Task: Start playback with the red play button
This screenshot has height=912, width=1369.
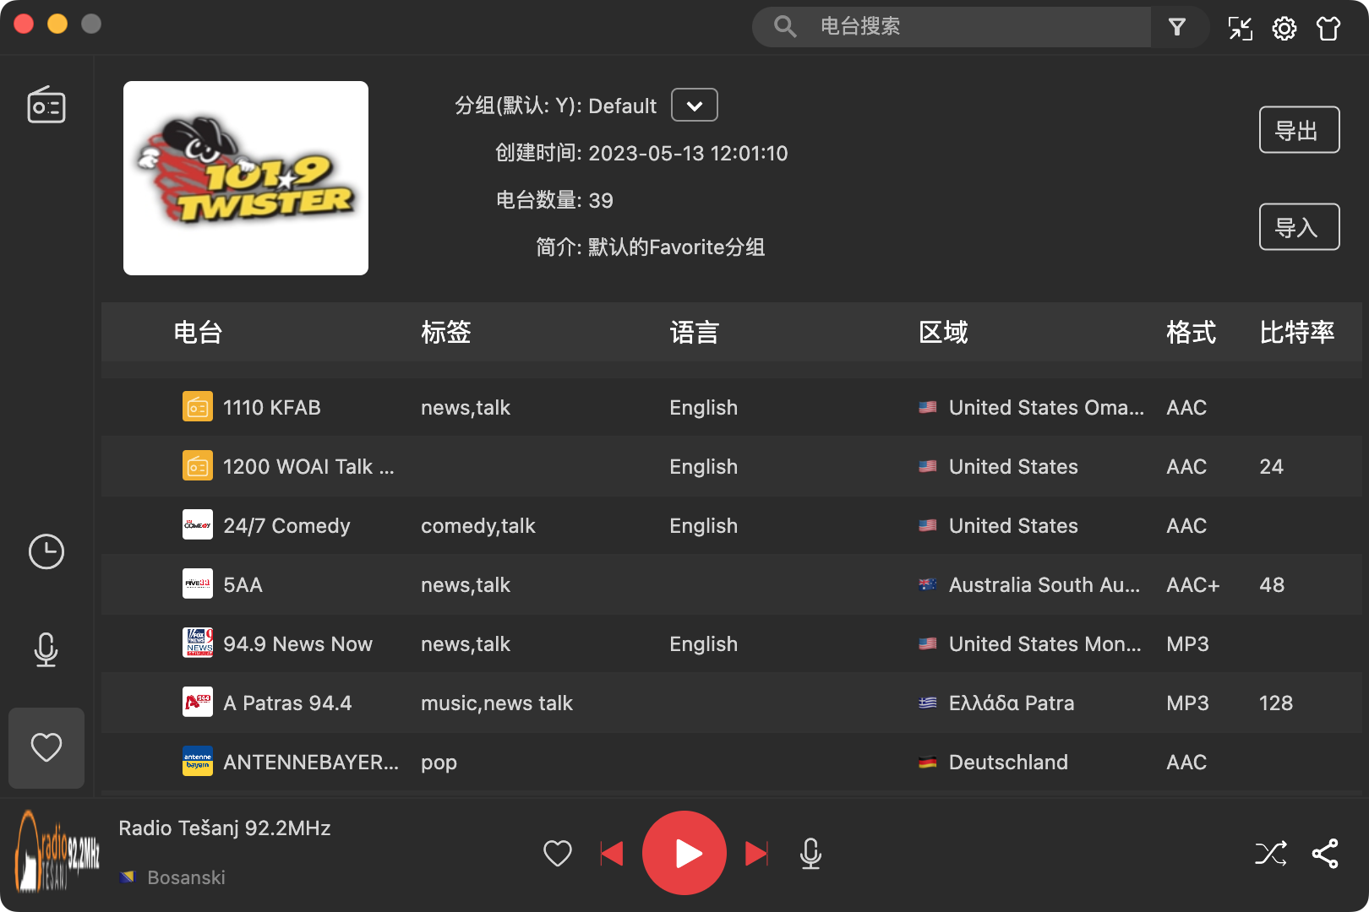Action: click(x=684, y=853)
